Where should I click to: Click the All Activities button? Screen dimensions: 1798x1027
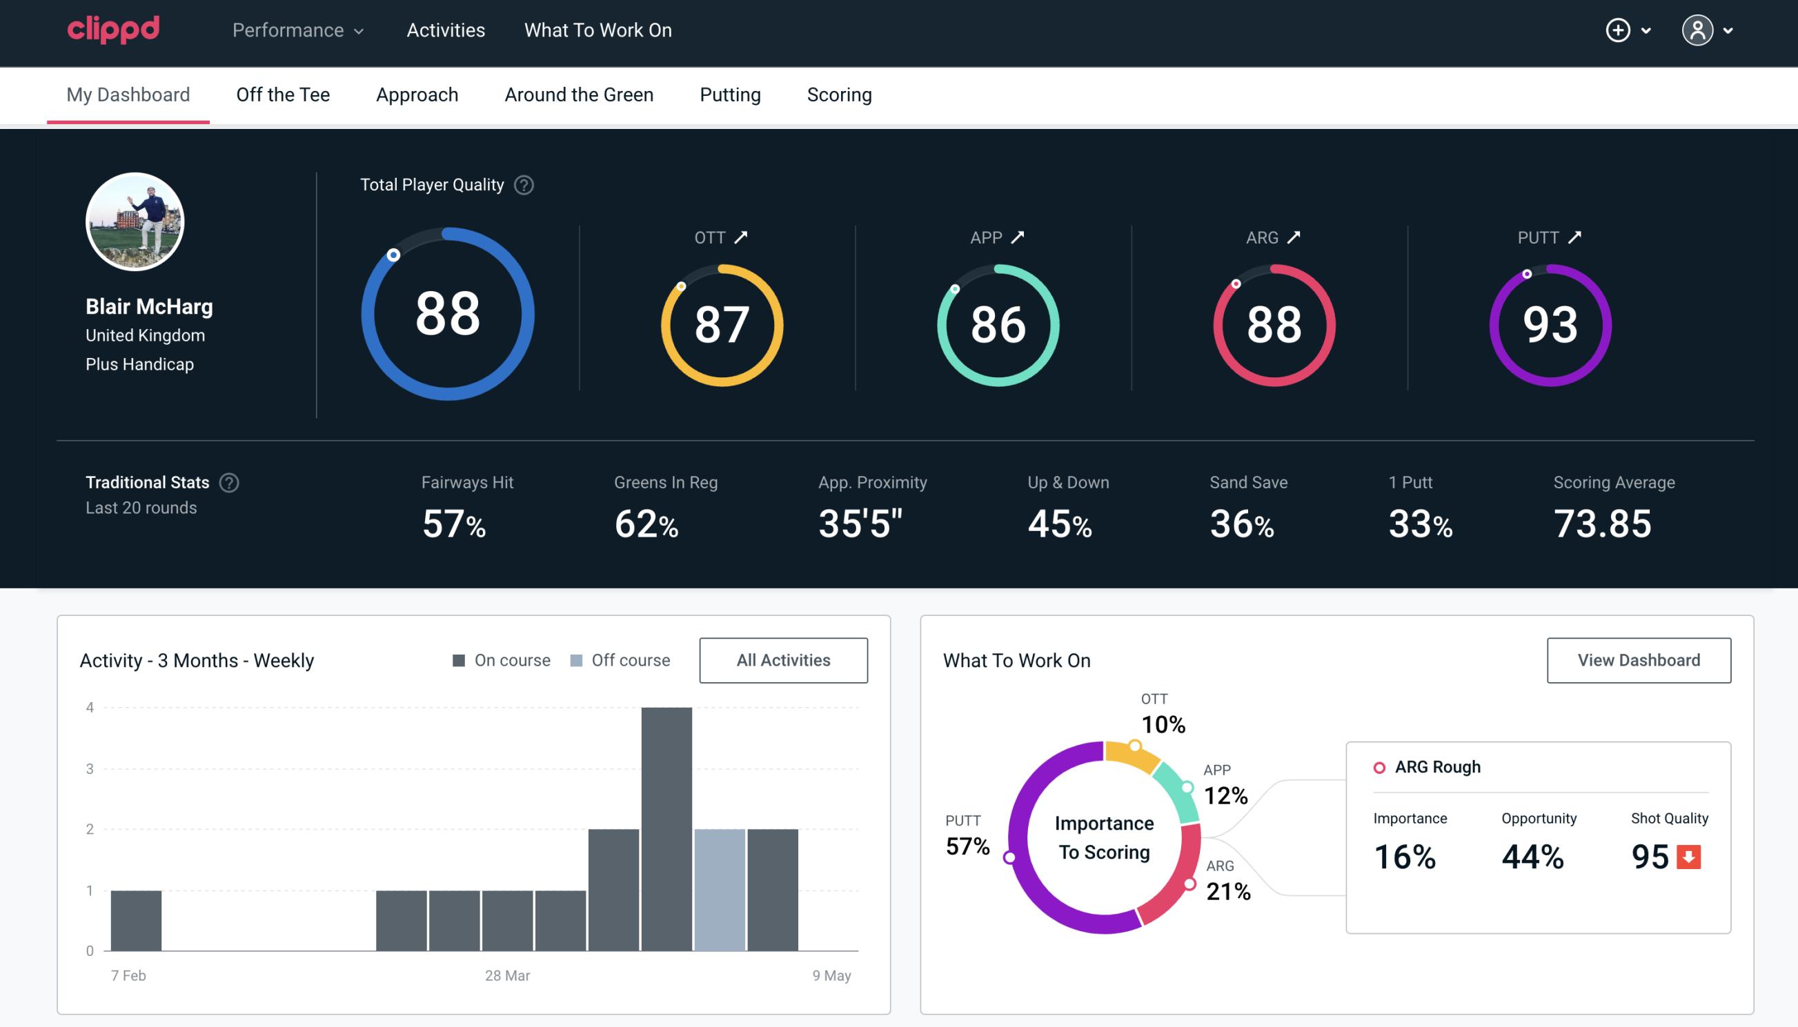point(783,660)
